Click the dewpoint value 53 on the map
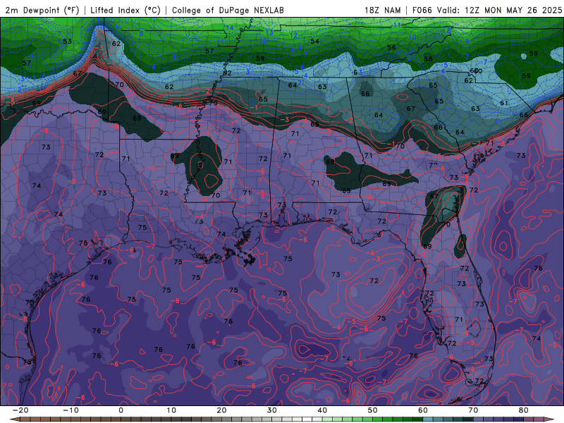 click(67, 42)
